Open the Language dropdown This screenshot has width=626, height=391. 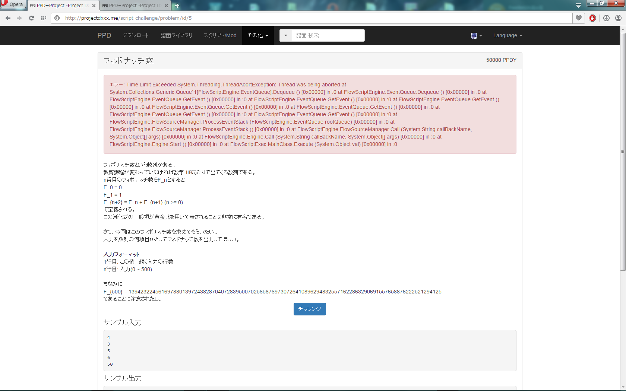pyautogui.click(x=508, y=35)
